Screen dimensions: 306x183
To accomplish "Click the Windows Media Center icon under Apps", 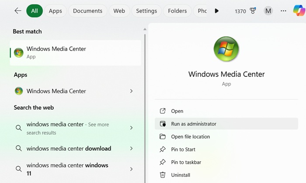I will click(19, 91).
